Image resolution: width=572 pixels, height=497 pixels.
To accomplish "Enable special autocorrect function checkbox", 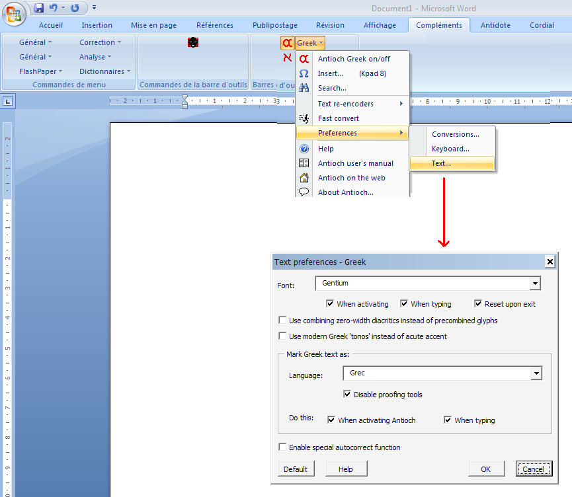I will click(282, 447).
